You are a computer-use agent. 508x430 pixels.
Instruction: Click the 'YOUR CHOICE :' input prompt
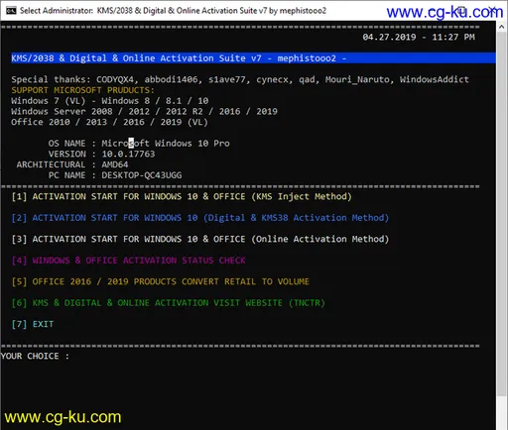pos(35,356)
